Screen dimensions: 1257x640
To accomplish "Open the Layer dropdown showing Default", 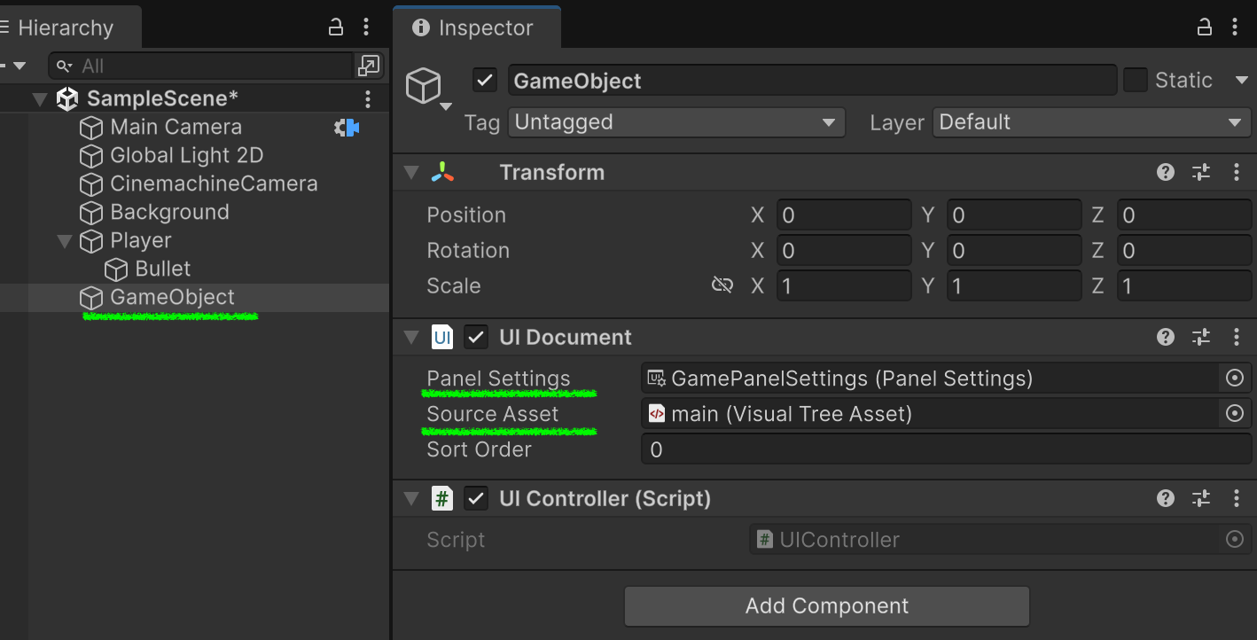I will [x=1091, y=122].
